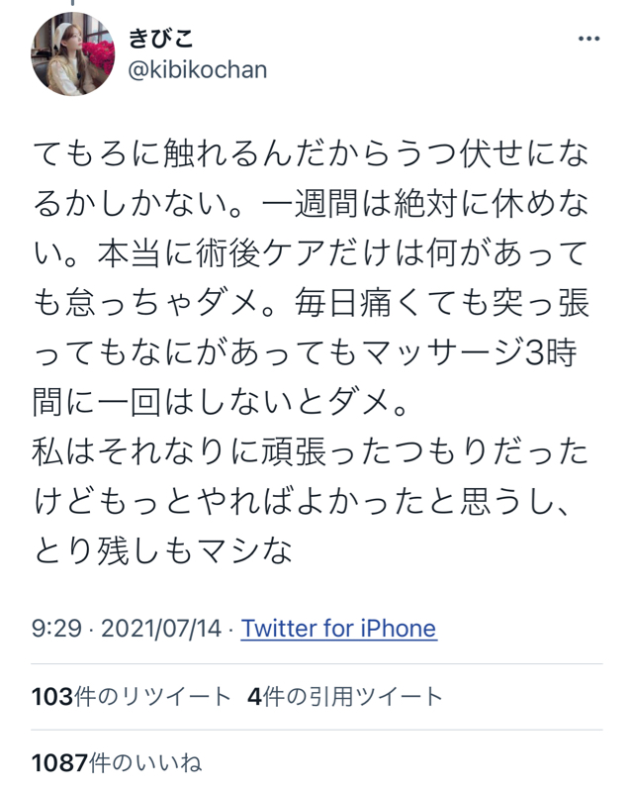Click the tweet line starting 間に一回はしないと
This screenshot has height=792, width=634.
click(x=221, y=402)
